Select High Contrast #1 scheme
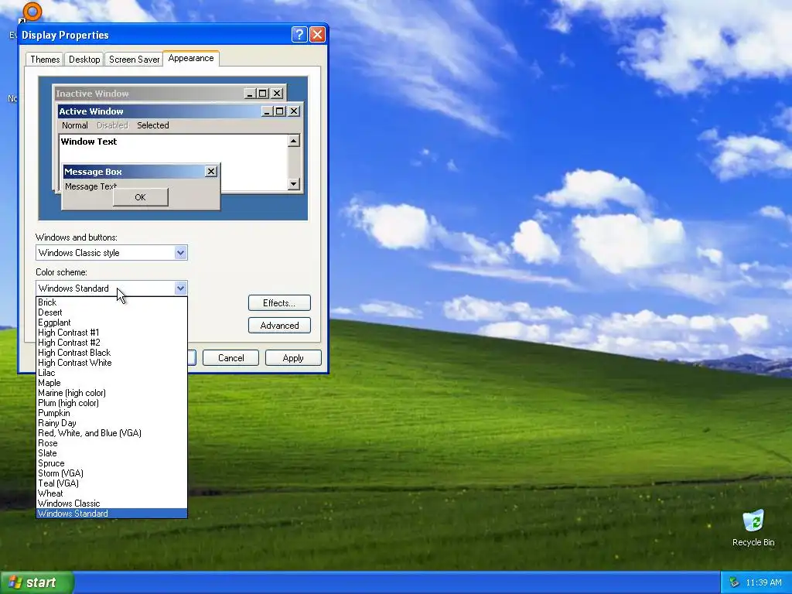Viewport: 792px width, 594px height. (111, 333)
